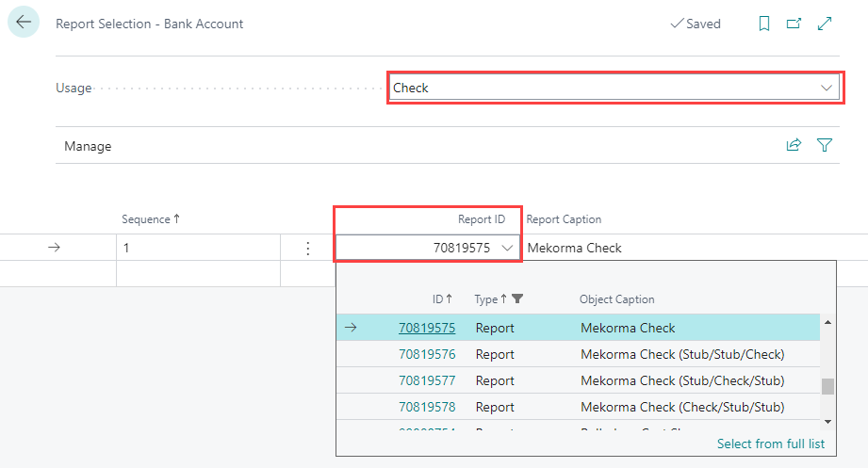The width and height of the screenshot is (868, 468).
Task: Choose Mekorma Check (Stub/Check/Stub) caption
Action: pyautogui.click(x=682, y=380)
